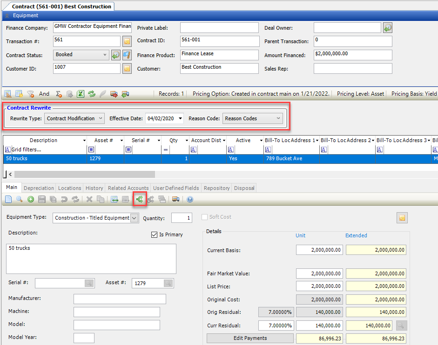The image size is (438, 345).
Task: Click the truck icon with red arrow
Action: click(114, 94)
